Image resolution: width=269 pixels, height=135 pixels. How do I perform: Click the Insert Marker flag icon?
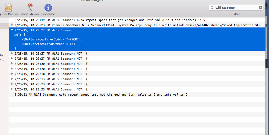[x=30, y=7]
